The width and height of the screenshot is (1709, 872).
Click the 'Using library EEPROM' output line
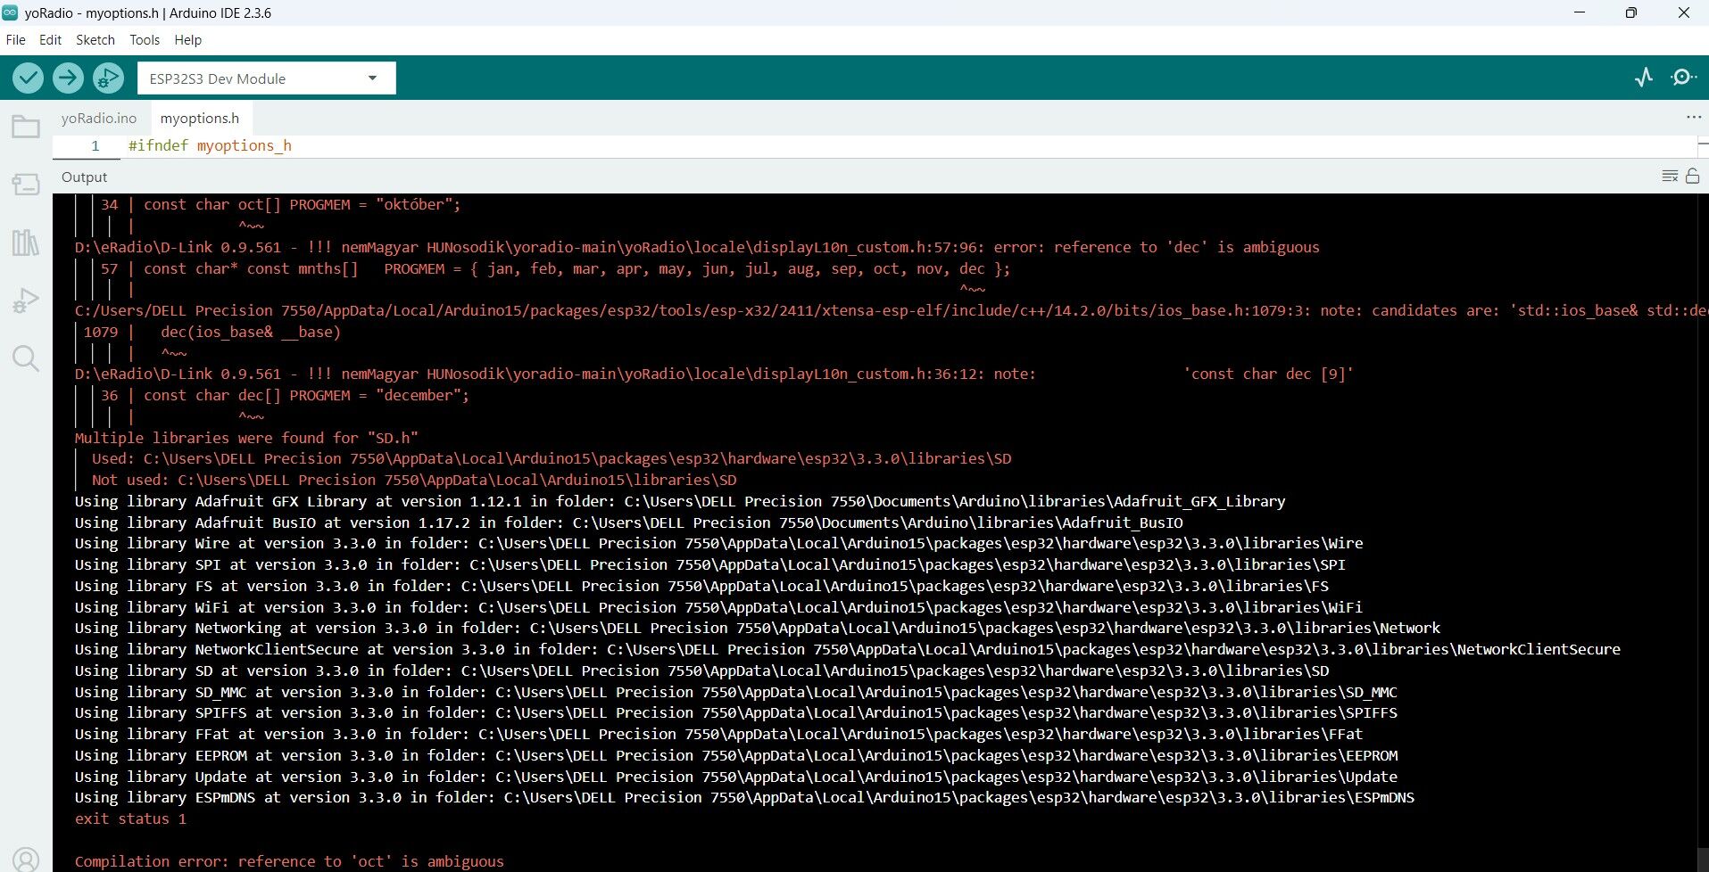point(735,755)
